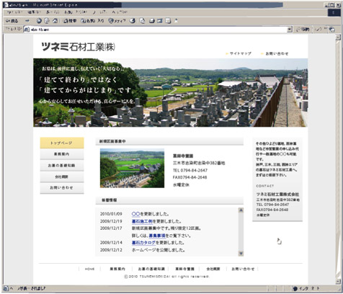Click the copyright TSUNEMISEKIZAI footer text
Image resolution: width=343 pixels, height=294 pixels.
pos(166,277)
